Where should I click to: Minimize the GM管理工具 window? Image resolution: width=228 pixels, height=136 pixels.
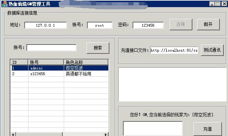coord(212,4)
